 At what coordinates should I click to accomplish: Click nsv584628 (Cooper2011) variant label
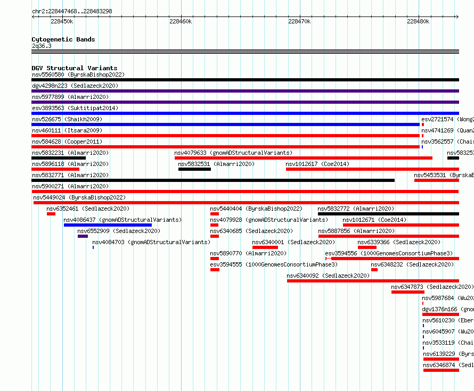pyautogui.click(x=67, y=142)
